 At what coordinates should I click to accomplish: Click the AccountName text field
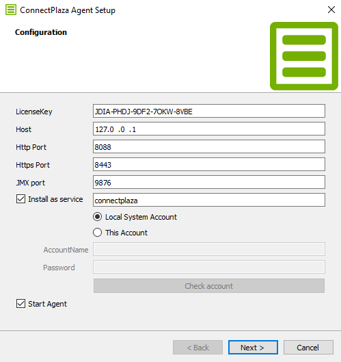point(209,249)
